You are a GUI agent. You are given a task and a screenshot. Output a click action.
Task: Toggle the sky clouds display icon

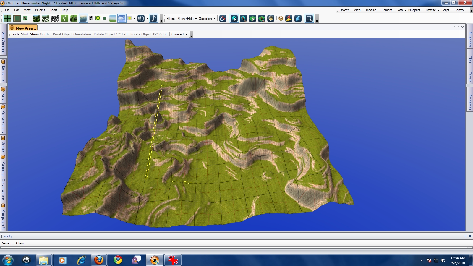point(122,18)
